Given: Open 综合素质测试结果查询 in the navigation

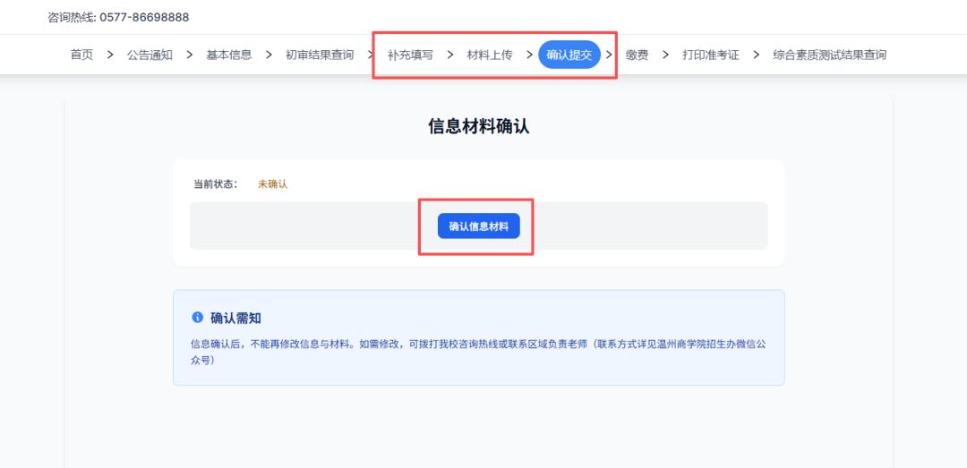Looking at the screenshot, I should click(830, 55).
